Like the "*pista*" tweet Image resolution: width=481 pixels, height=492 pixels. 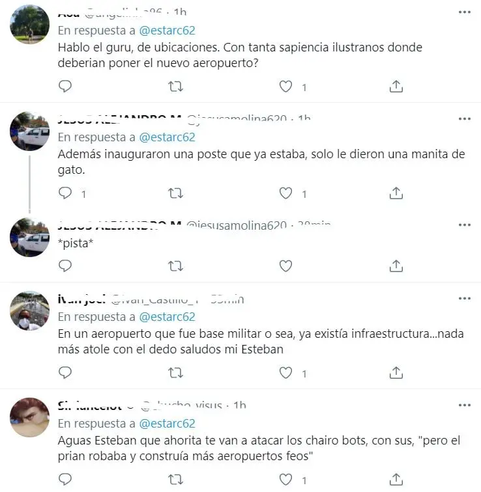click(x=286, y=266)
